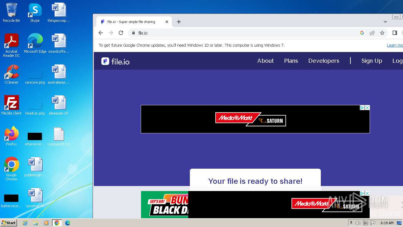The image size is (403, 227).
Task: Go back using Chrome's back arrow
Action: click(x=101, y=33)
